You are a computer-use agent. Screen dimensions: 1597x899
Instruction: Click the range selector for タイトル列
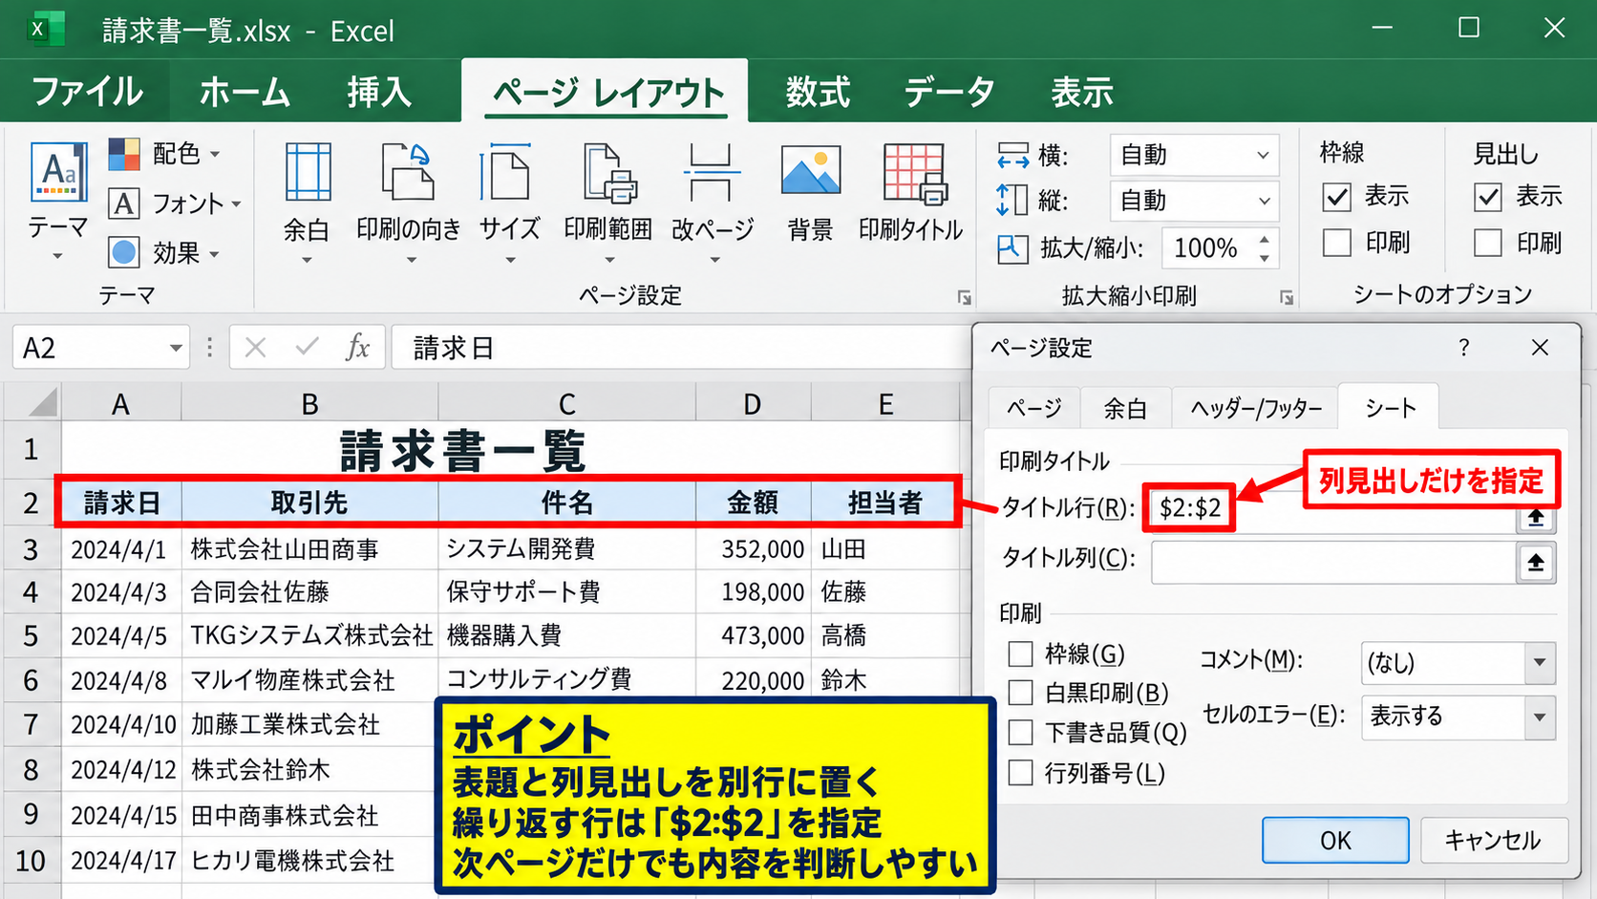[1536, 563]
